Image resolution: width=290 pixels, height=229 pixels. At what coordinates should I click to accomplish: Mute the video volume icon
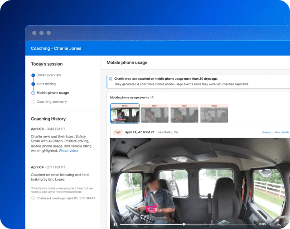click(271, 224)
